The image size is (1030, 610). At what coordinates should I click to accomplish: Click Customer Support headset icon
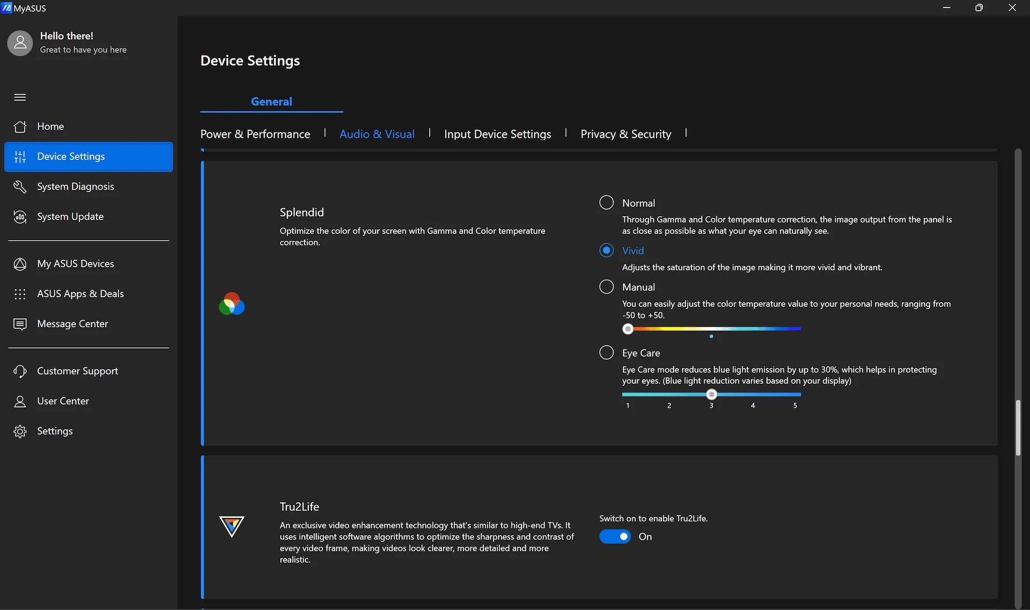[x=20, y=371]
